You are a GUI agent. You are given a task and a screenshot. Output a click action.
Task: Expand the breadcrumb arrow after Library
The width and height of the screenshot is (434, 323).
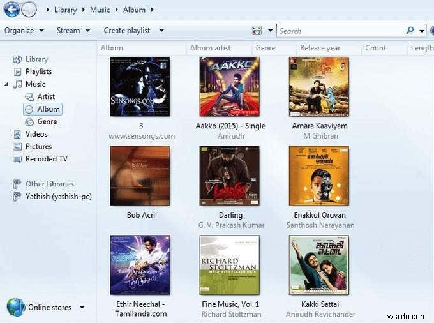coord(84,10)
